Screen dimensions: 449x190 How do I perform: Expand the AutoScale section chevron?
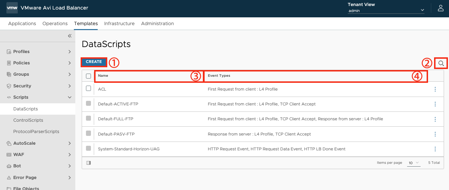[70, 143]
